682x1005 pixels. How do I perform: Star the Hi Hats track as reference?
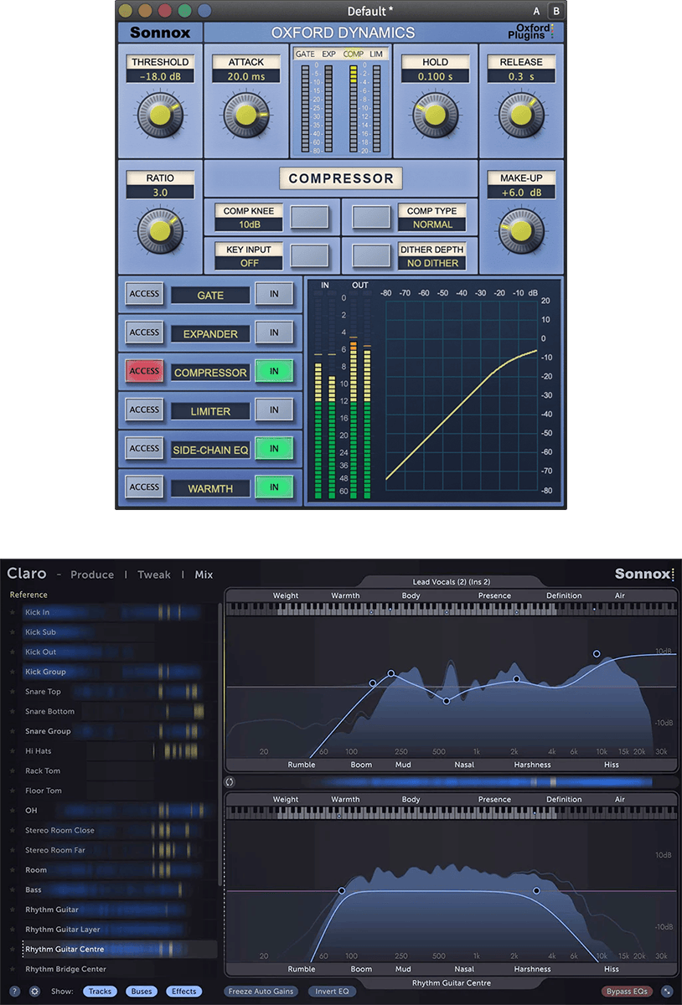[13, 751]
